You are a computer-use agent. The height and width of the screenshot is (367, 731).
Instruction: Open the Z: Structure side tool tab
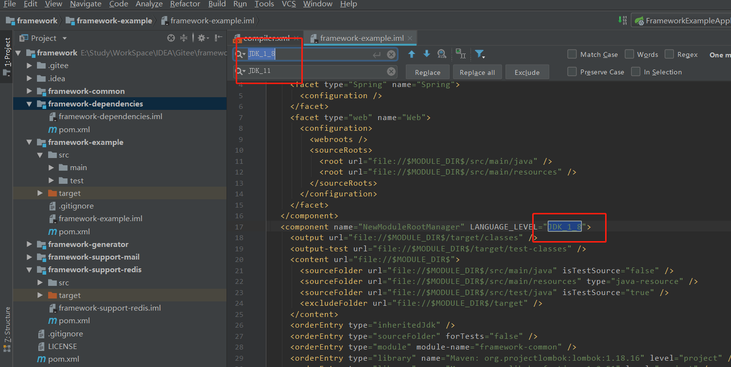pos(7,329)
